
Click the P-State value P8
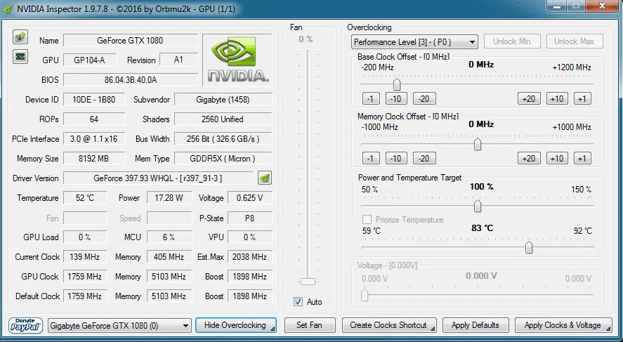click(x=250, y=218)
